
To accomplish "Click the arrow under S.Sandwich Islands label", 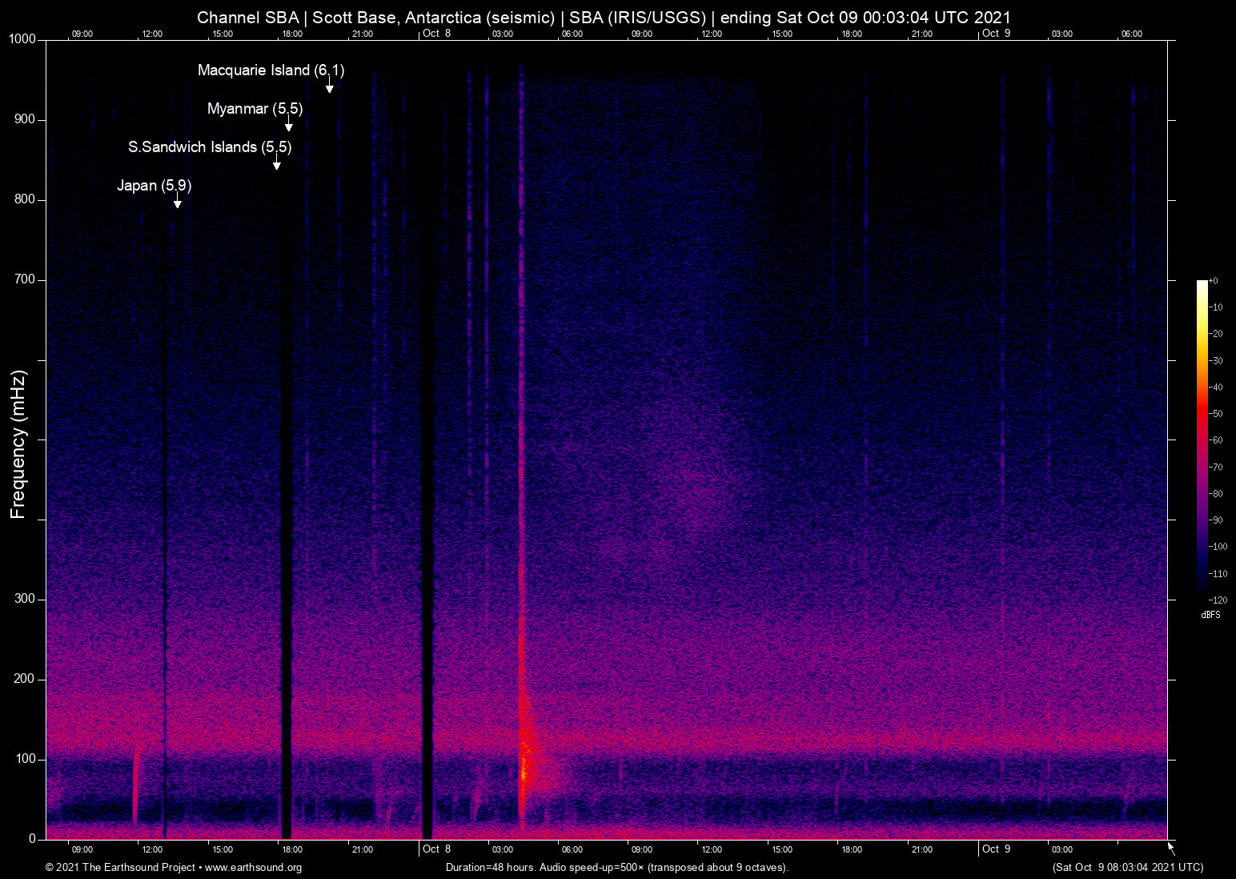I will point(276,163).
